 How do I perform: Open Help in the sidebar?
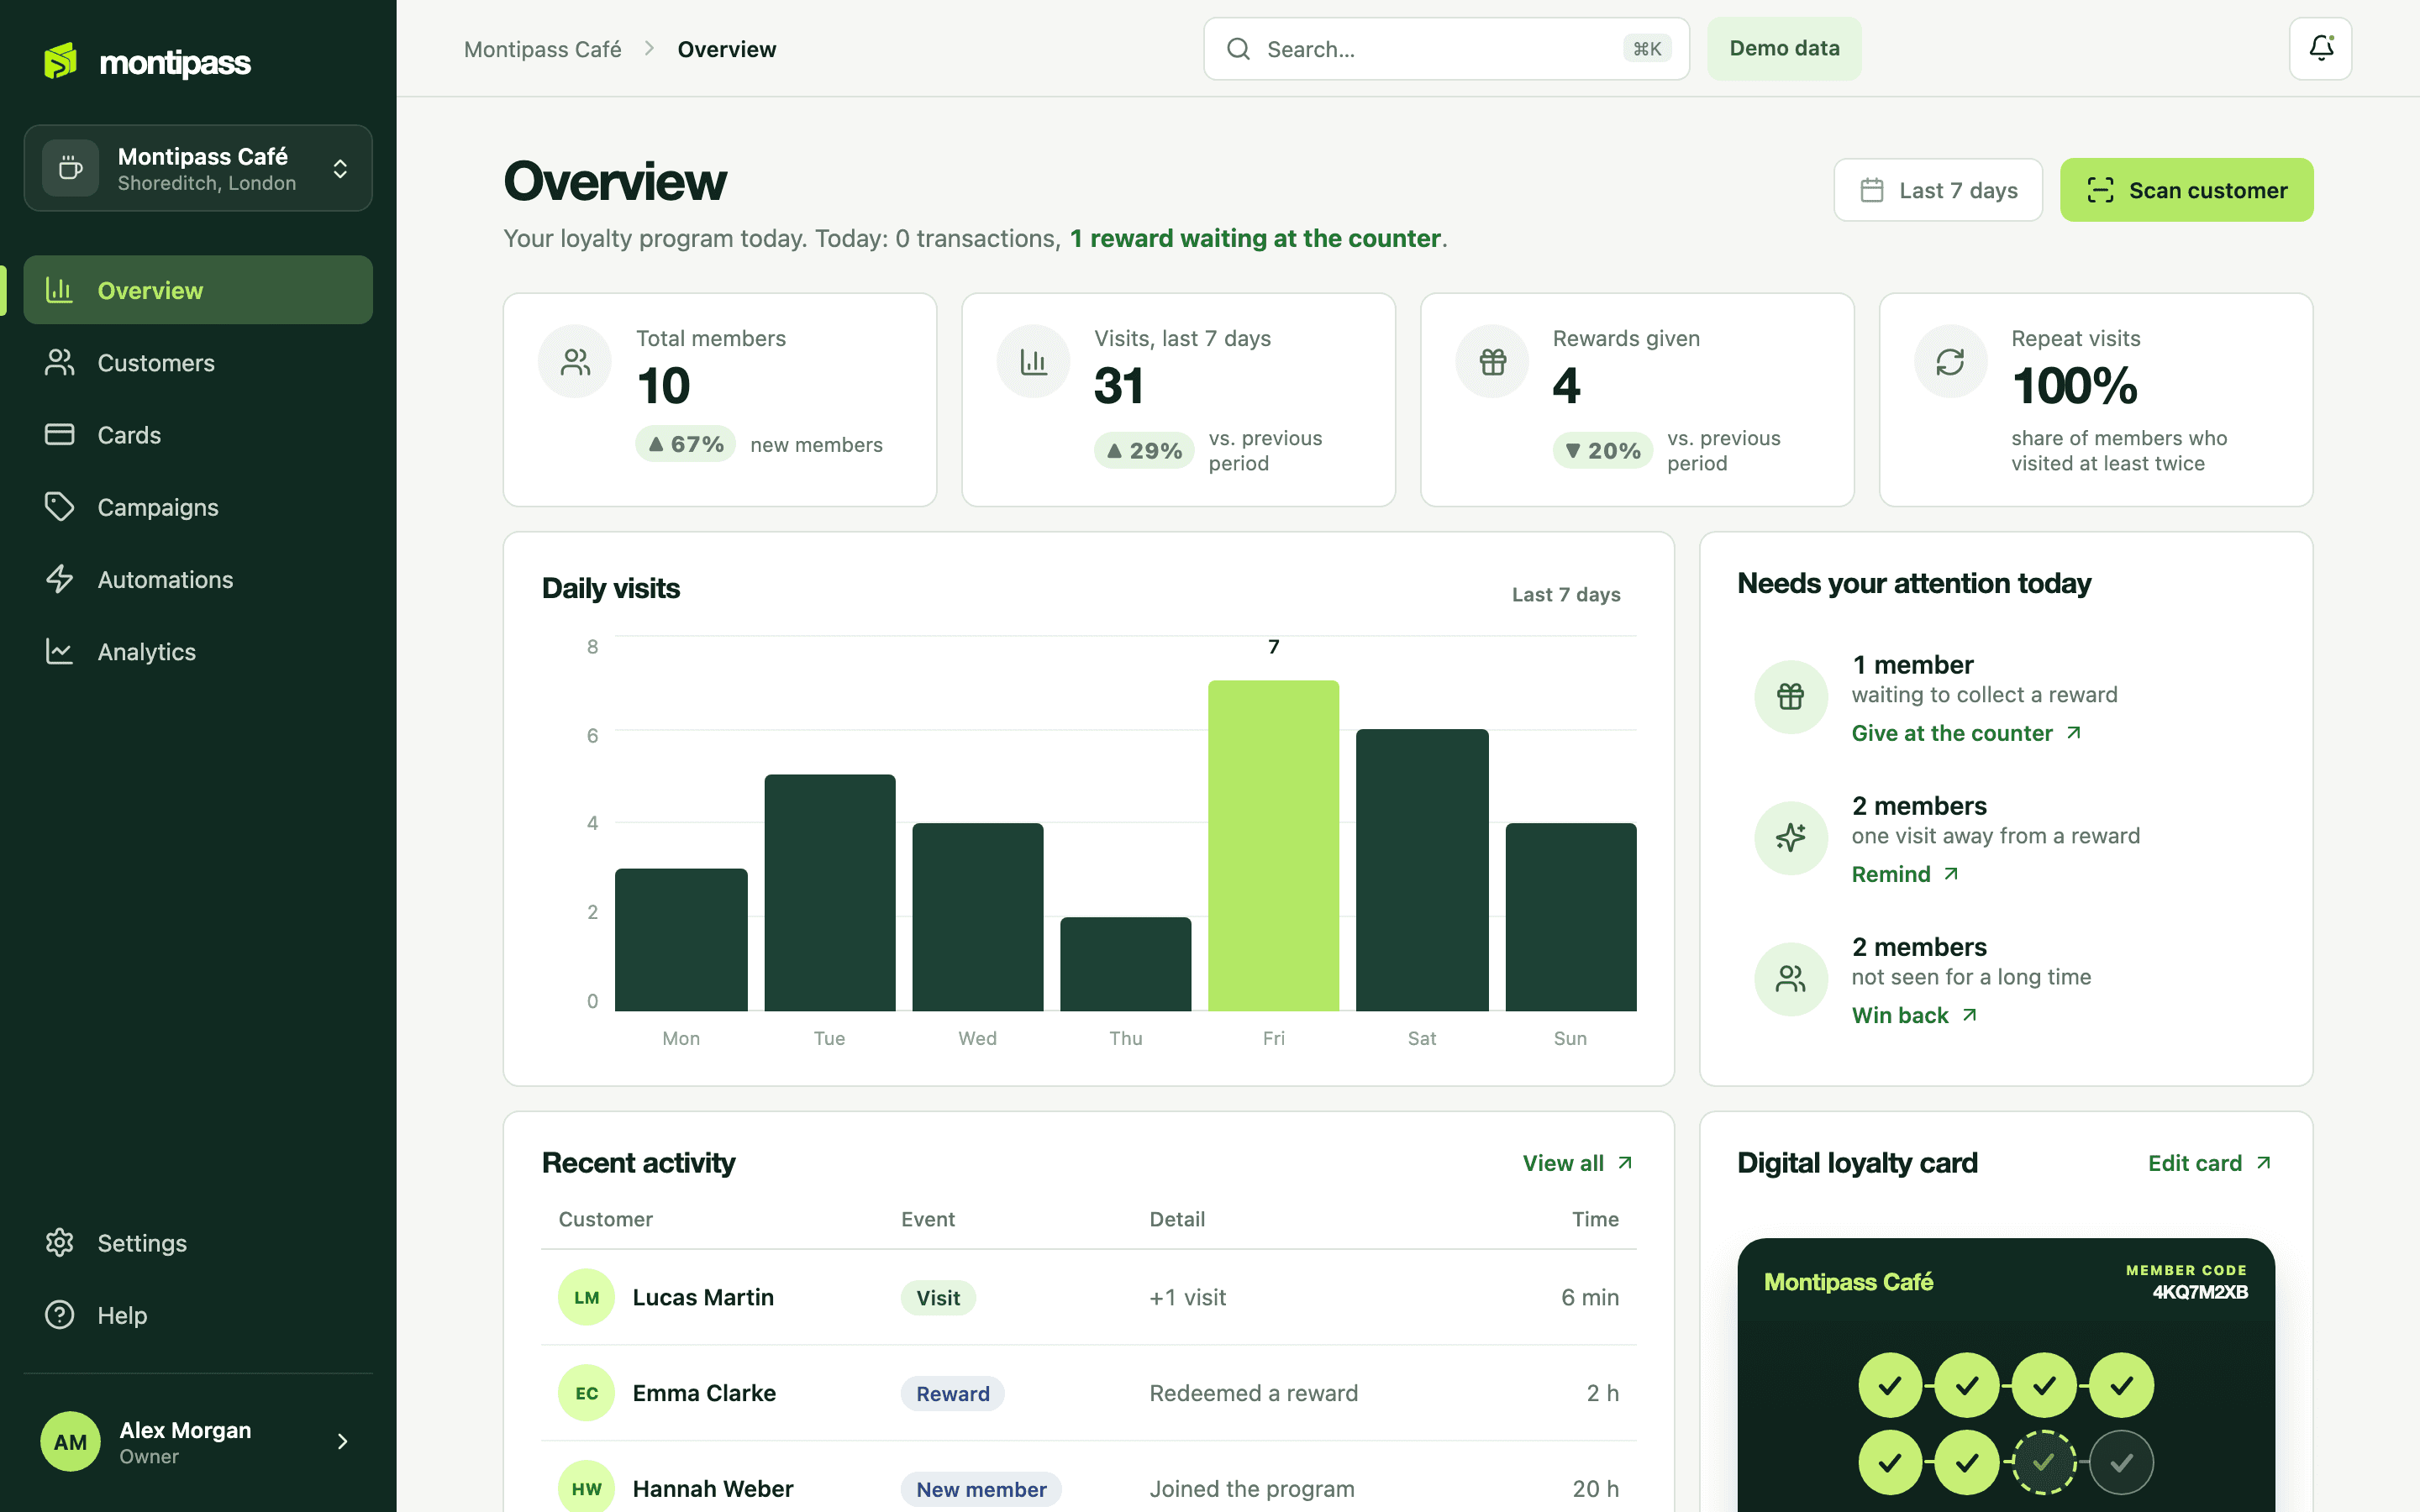coord(198,1315)
